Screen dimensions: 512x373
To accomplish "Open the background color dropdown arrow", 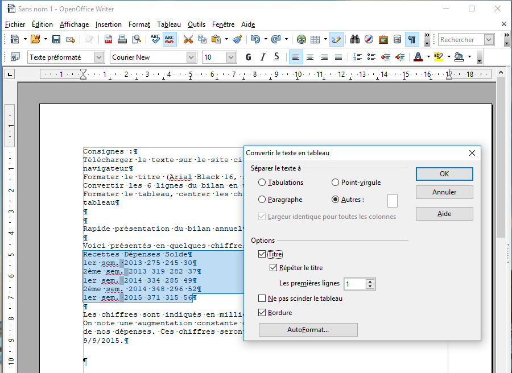I will (x=469, y=57).
